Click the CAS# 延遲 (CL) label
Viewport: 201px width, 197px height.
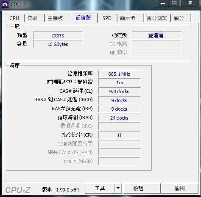[x=76, y=91]
